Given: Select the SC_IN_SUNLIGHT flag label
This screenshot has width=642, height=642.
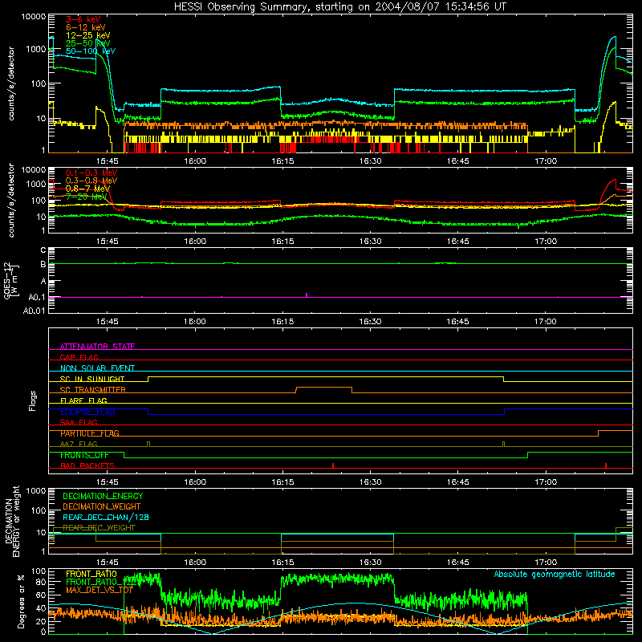Looking at the screenshot, I should 92,379.
